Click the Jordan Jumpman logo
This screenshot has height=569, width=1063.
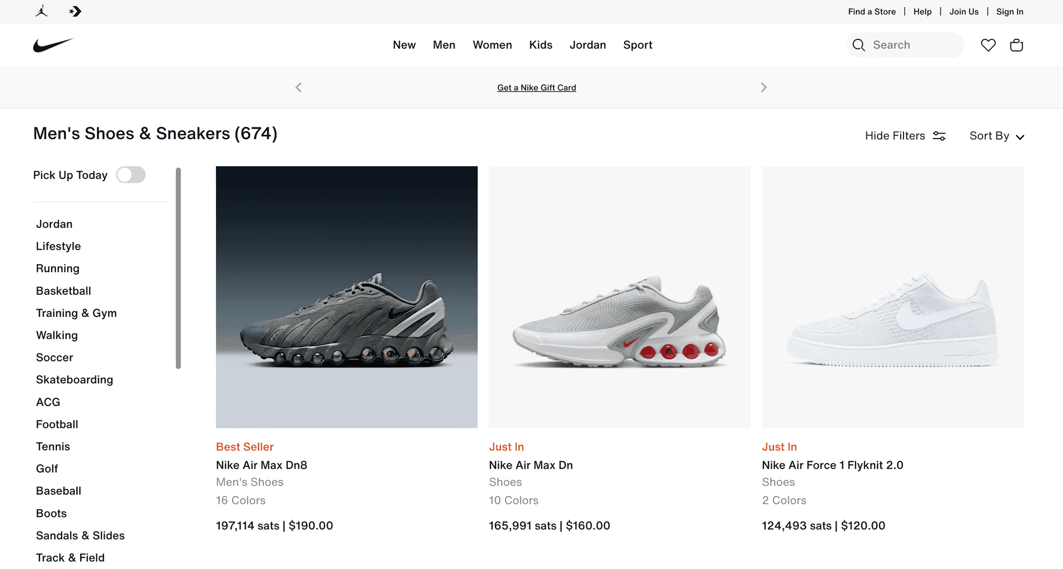pos(41,11)
